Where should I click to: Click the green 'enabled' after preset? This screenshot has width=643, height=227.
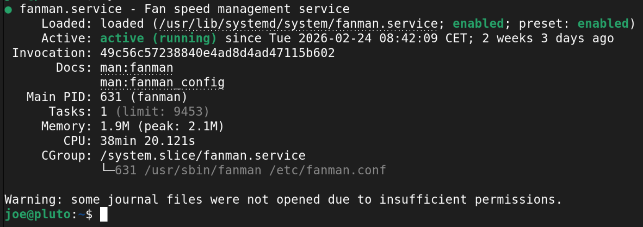click(603, 24)
